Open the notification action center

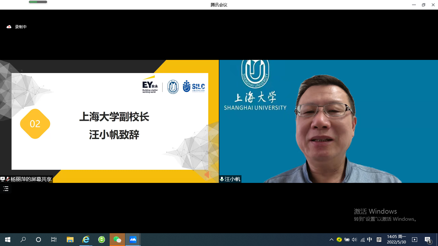coord(428,240)
